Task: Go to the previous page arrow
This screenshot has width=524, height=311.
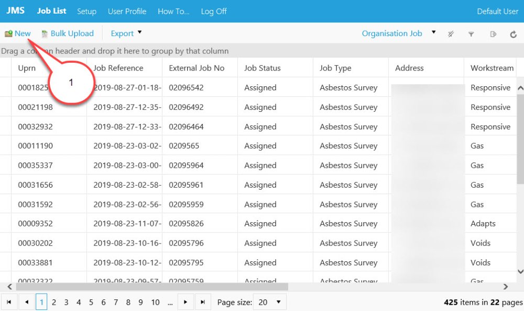Action: point(27,302)
